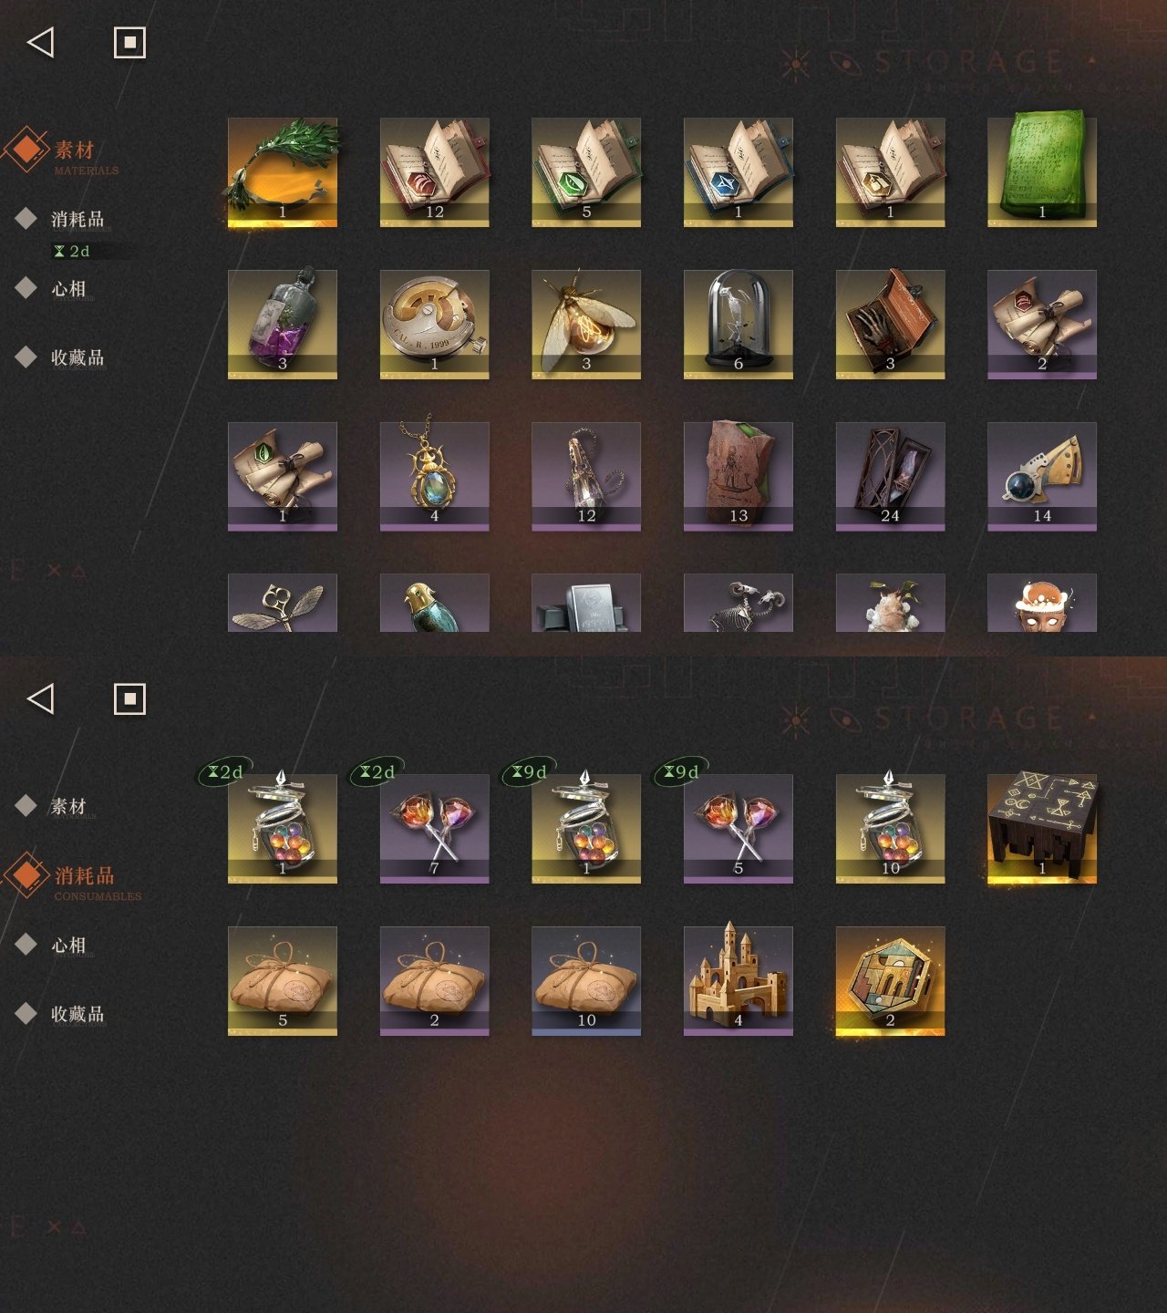Select the green laurel wreath item
1167x1313 pixels.
click(x=283, y=172)
